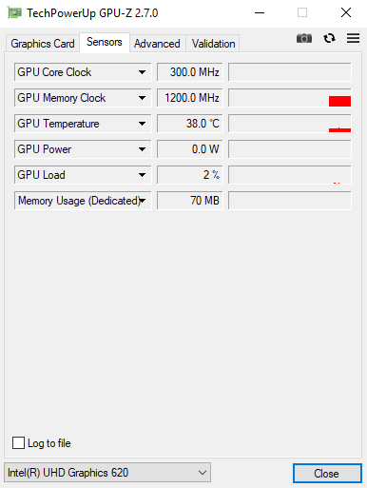Take a screenshot with the camera icon
367x488 pixels.
[x=304, y=38]
